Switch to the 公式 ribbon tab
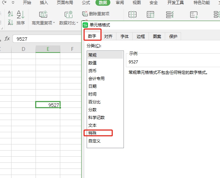 tap(86, 2)
